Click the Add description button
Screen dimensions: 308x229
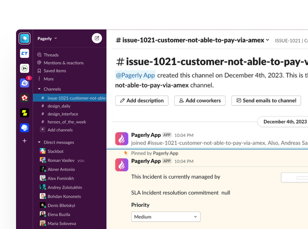tap(142, 100)
